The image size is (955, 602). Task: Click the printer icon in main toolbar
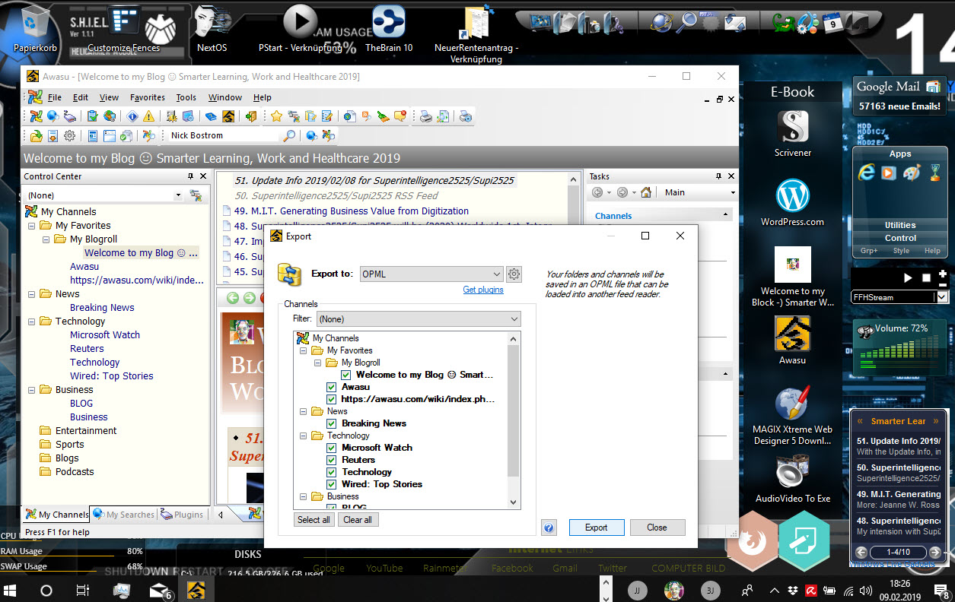click(x=426, y=116)
